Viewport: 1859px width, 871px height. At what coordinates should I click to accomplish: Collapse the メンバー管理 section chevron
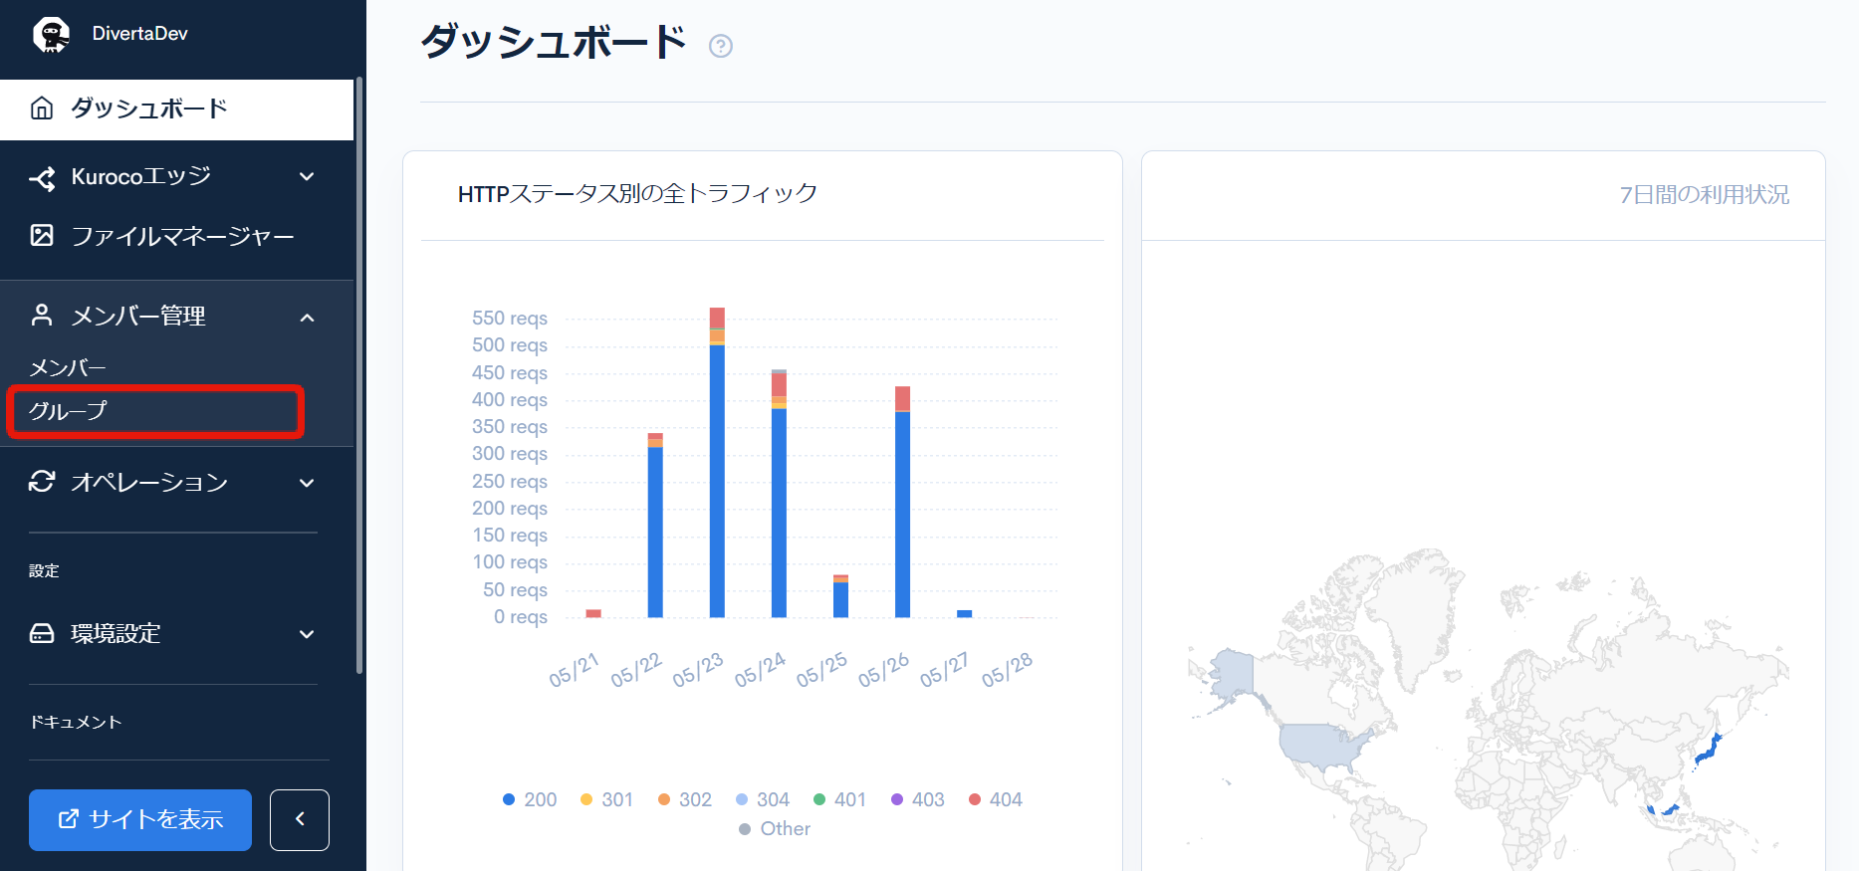(x=307, y=318)
